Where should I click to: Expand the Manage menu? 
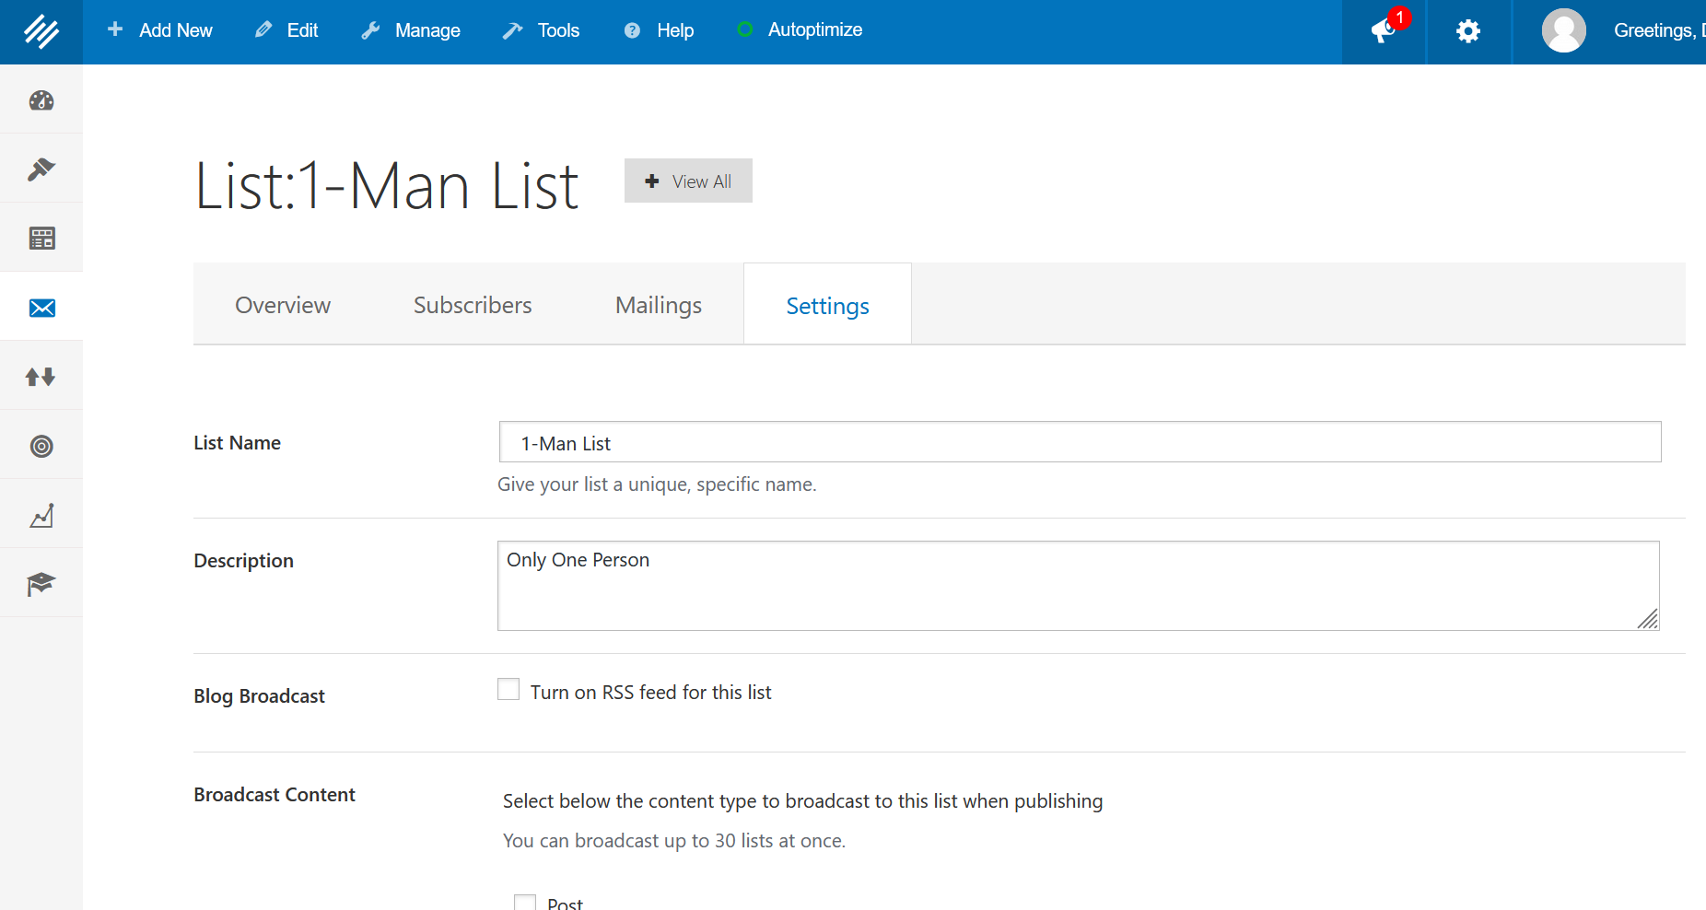coord(411,30)
